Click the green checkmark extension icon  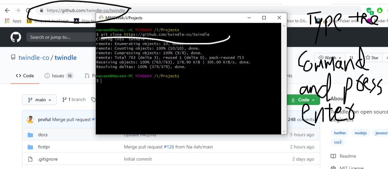click(370, 11)
